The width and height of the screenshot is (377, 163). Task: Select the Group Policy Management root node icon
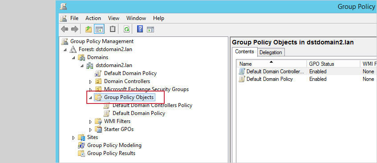(x=65, y=42)
